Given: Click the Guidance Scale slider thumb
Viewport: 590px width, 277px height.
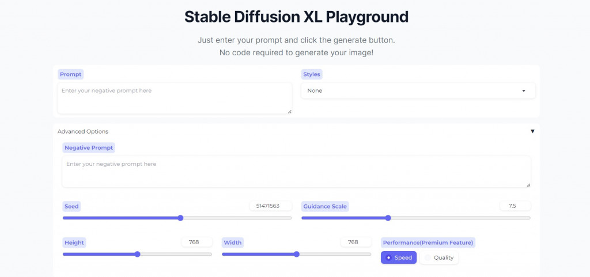Looking at the screenshot, I should tap(388, 218).
